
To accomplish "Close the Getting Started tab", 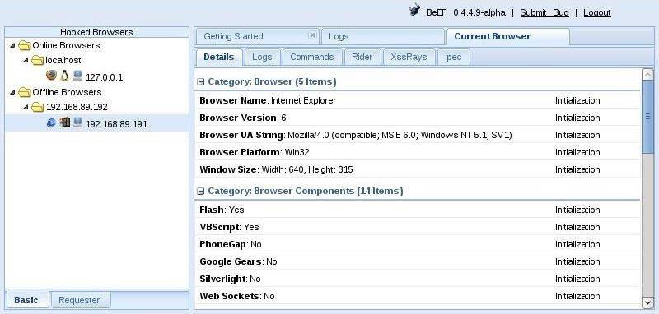I will click(312, 35).
